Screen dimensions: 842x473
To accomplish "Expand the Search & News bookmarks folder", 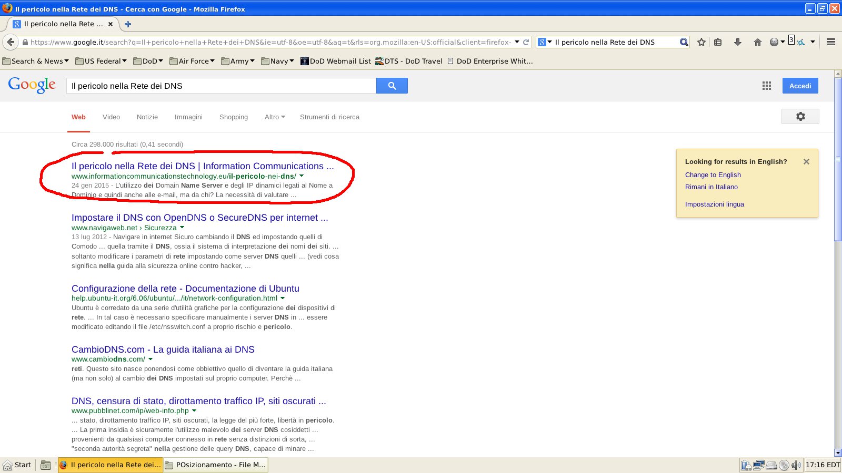I will [36, 61].
